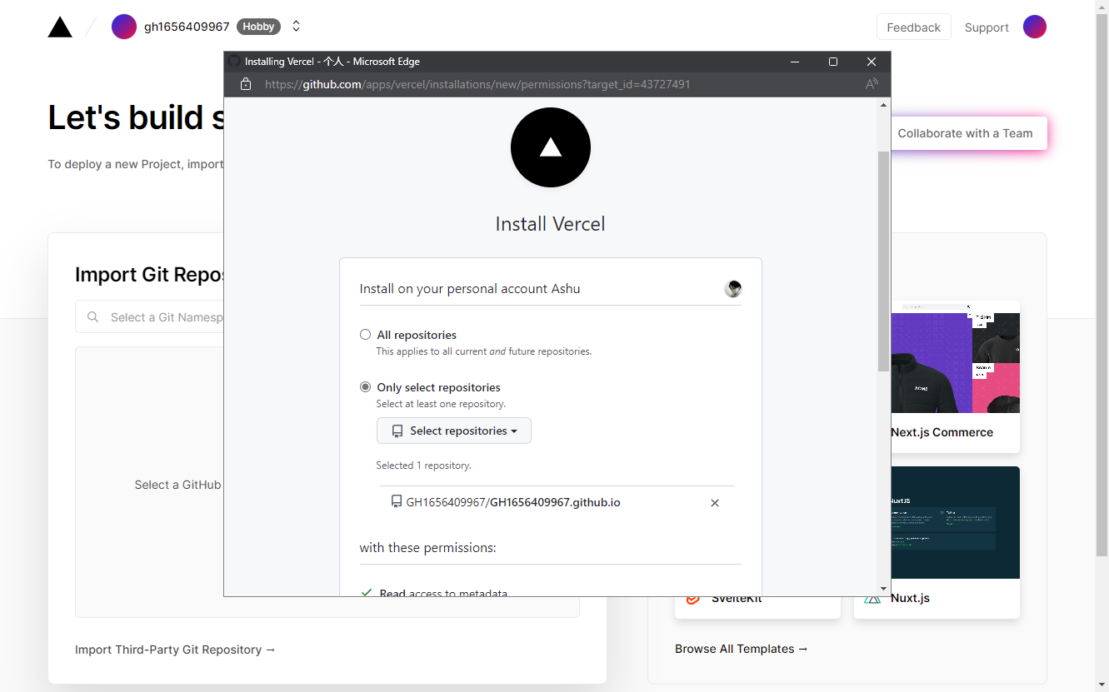
Task: Click the Vercel page scrollbar's down arrow
Action: pos(1102,685)
